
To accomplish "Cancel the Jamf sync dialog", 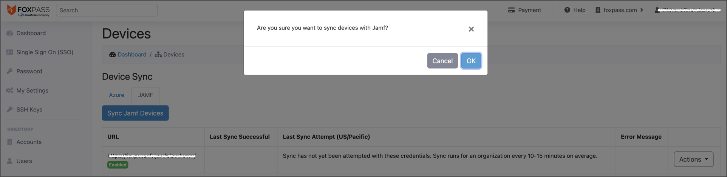I will click(442, 61).
